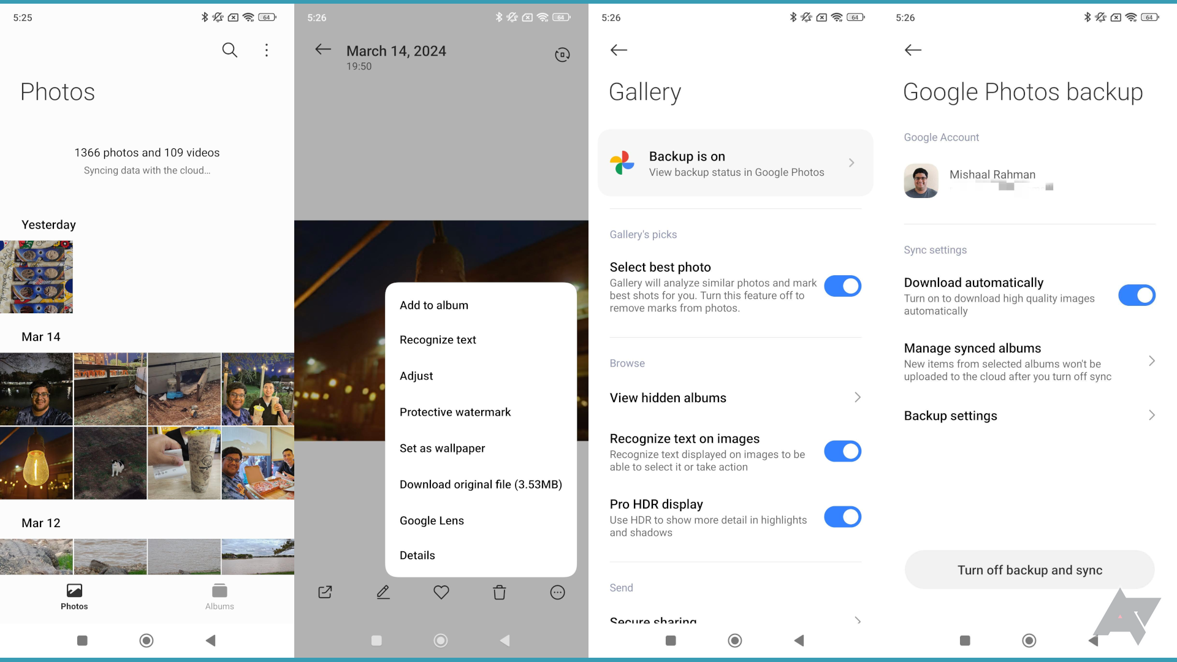Tap the Mishaal Rahman Google account
This screenshot has width=1177, height=662.
coord(1029,180)
